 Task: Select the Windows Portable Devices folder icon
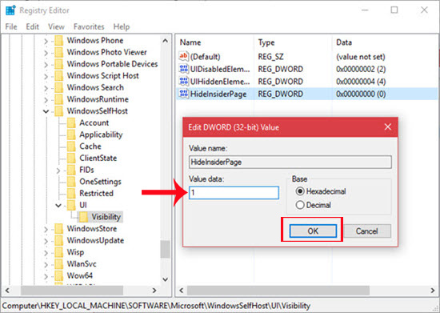click(58, 64)
